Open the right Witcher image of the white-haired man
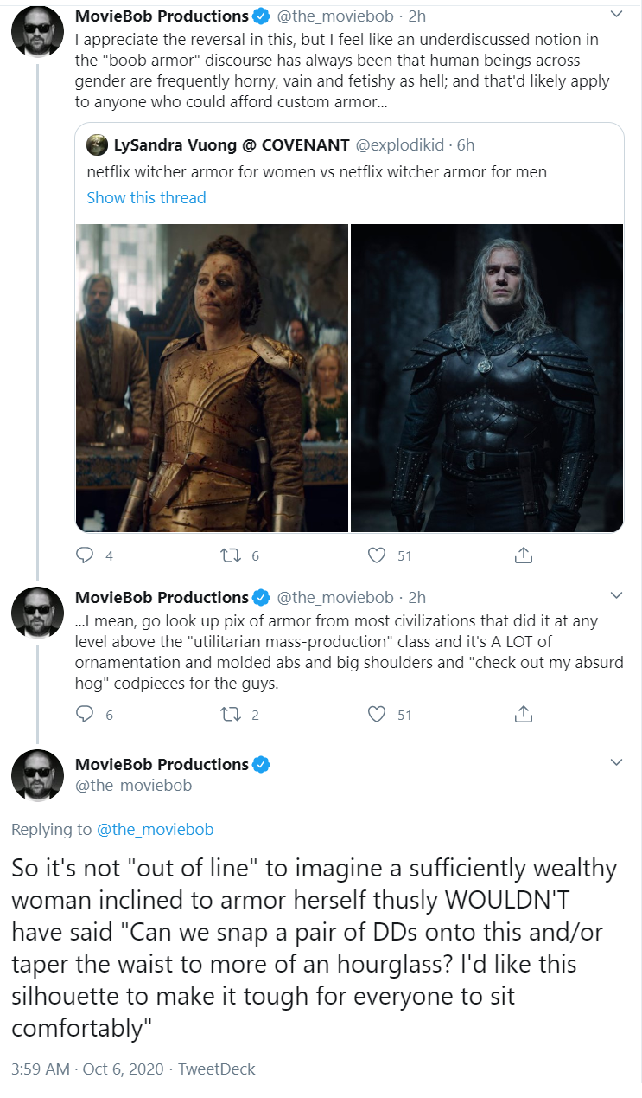The height and width of the screenshot is (1098, 642). pyautogui.click(x=487, y=378)
